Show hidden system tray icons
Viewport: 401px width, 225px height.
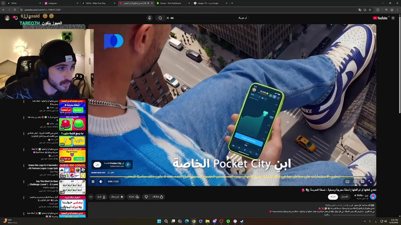coord(365,221)
